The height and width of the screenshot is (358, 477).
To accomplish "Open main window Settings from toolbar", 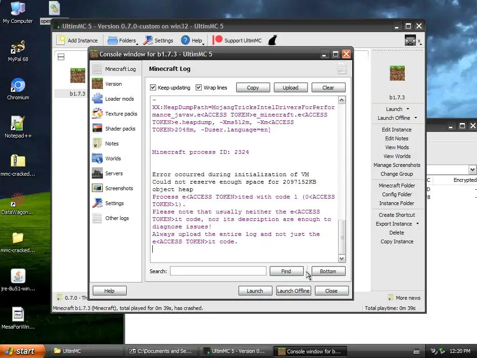I will point(158,41).
